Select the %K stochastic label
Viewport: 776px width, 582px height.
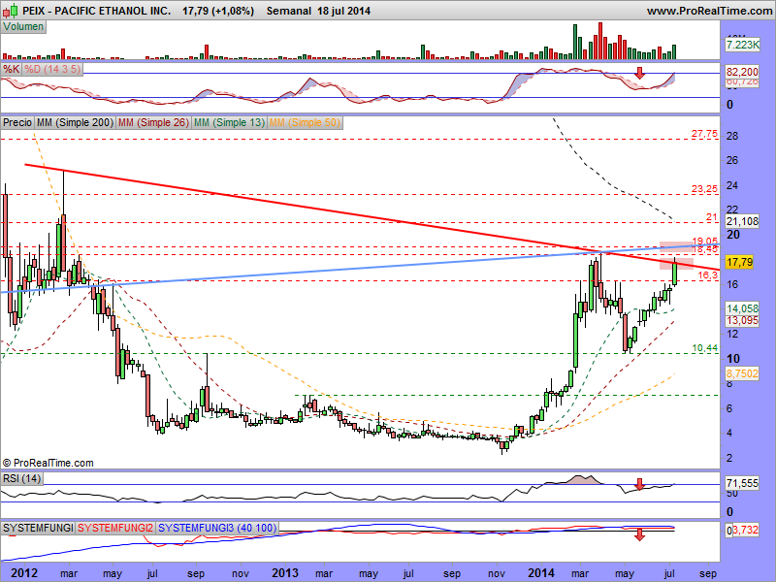tap(12, 69)
